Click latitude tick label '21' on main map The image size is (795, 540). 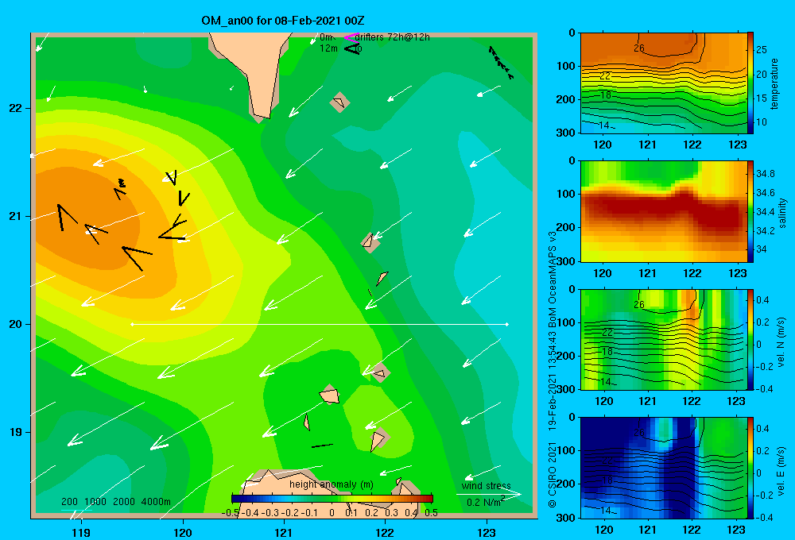(x=16, y=216)
